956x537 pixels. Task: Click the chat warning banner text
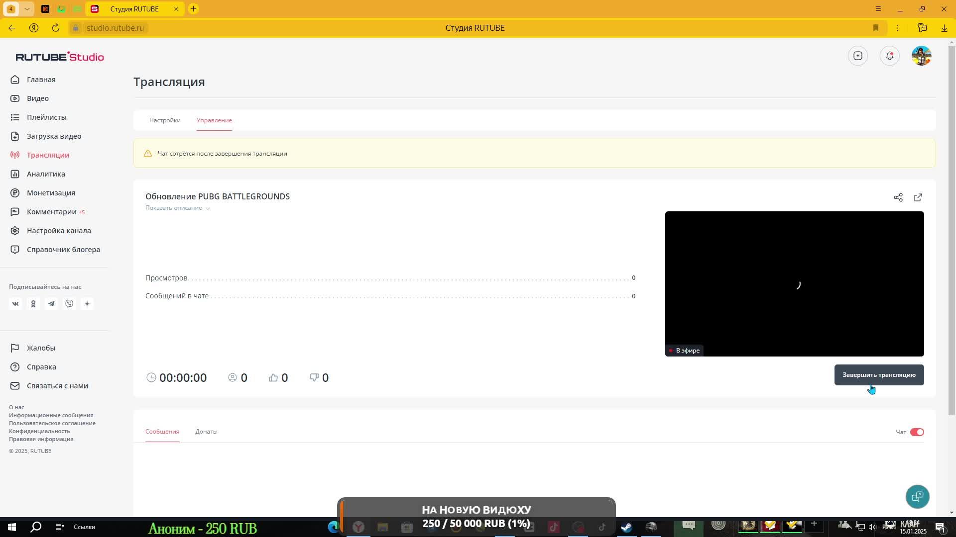click(x=222, y=154)
